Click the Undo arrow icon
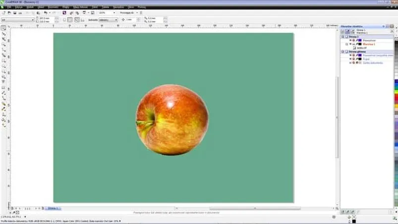398x224 pixels. [46, 13]
